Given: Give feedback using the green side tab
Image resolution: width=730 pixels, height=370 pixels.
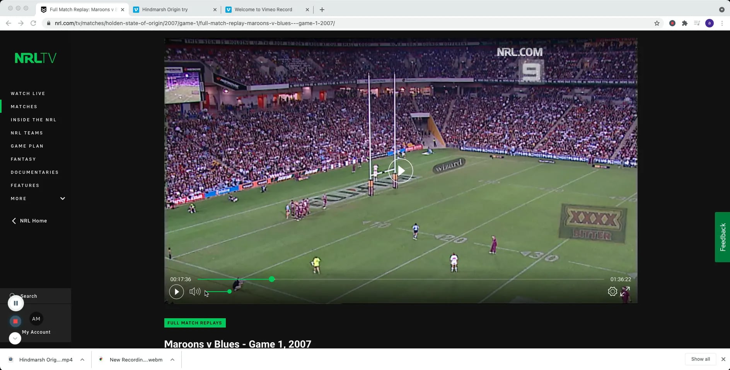Looking at the screenshot, I should [x=722, y=237].
